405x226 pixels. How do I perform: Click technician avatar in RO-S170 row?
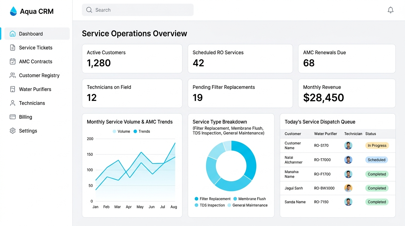[348, 145]
